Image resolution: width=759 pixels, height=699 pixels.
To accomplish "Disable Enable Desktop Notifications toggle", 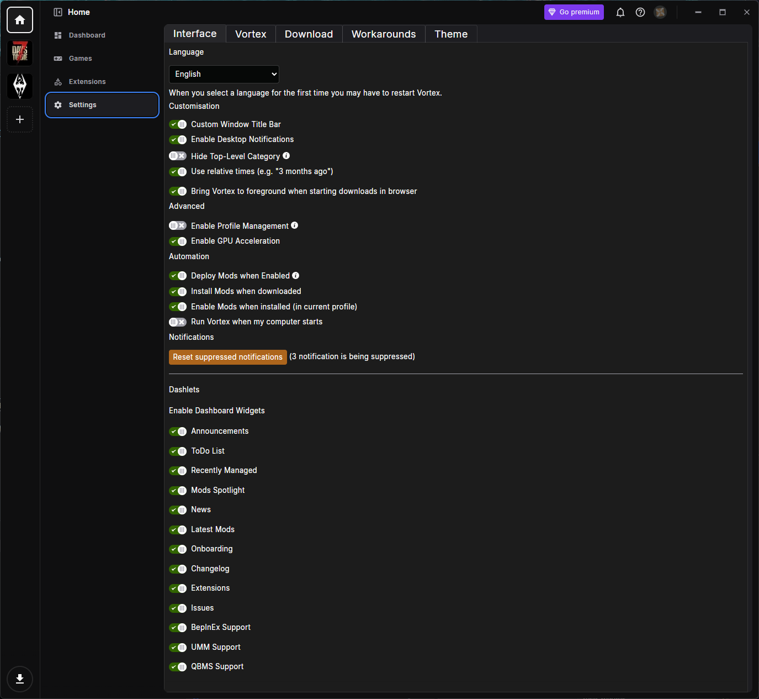I will [178, 139].
